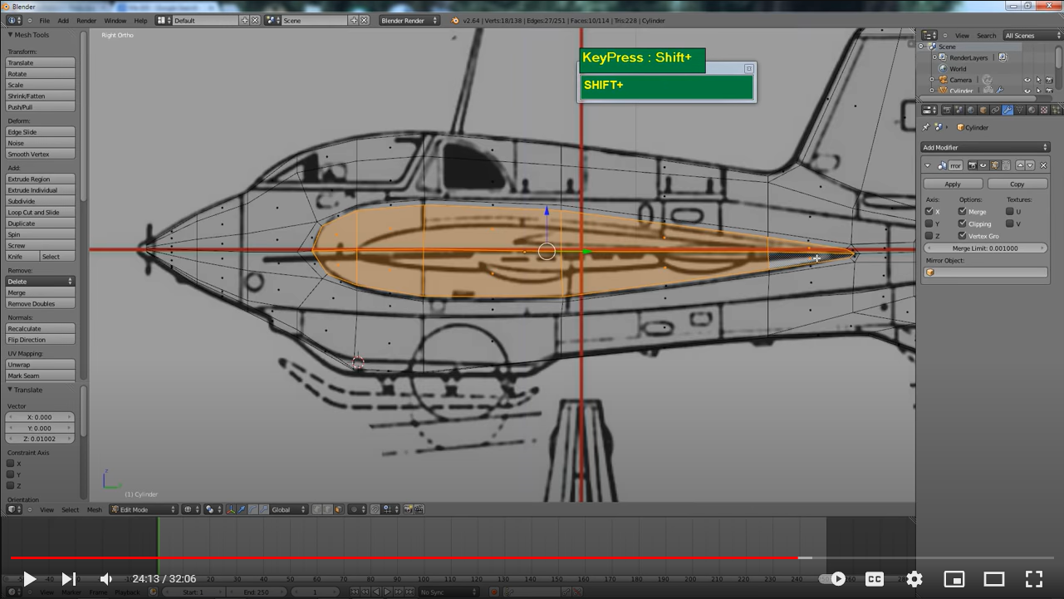Enable the U textures checkbox
Viewport: 1064px width, 599px height.
tap(1009, 212)
